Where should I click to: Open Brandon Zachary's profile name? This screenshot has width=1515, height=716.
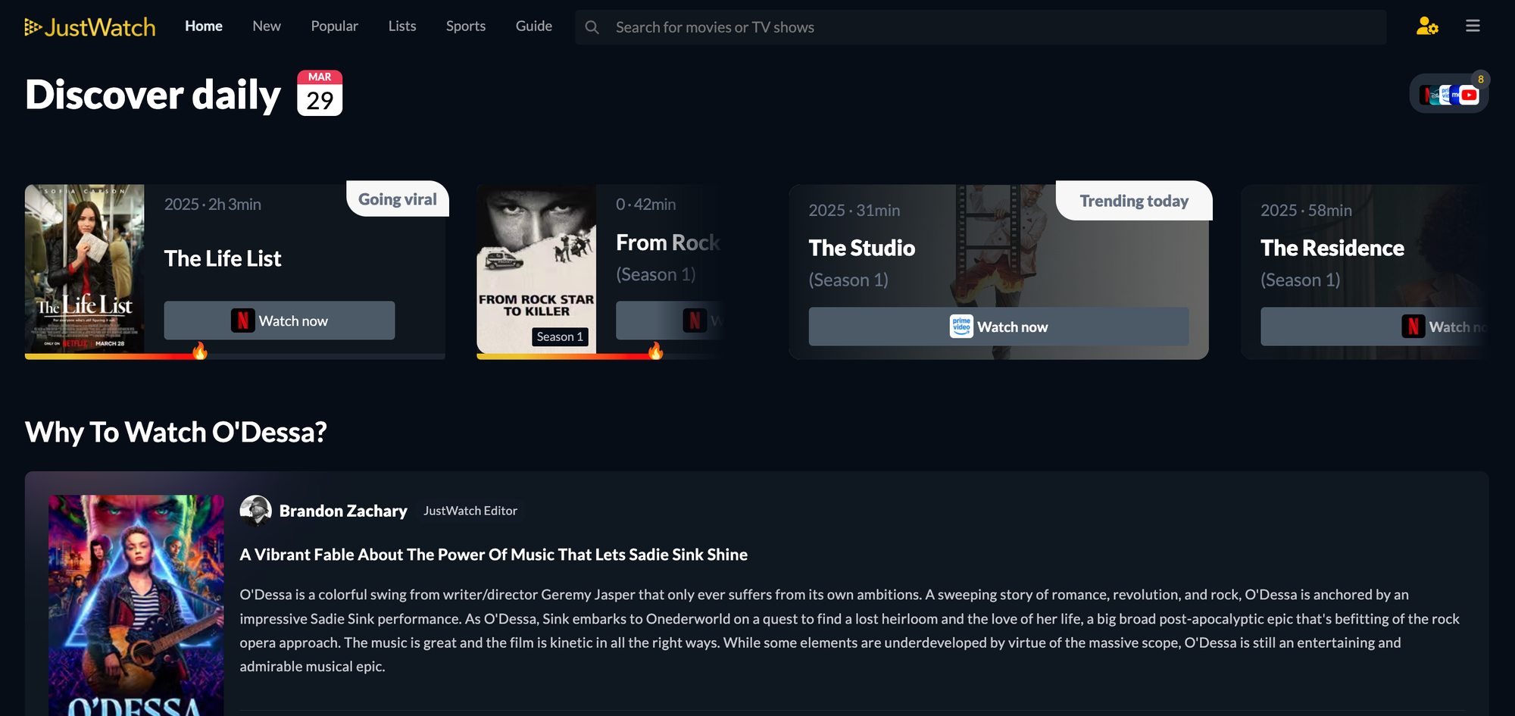click(343, 511)
